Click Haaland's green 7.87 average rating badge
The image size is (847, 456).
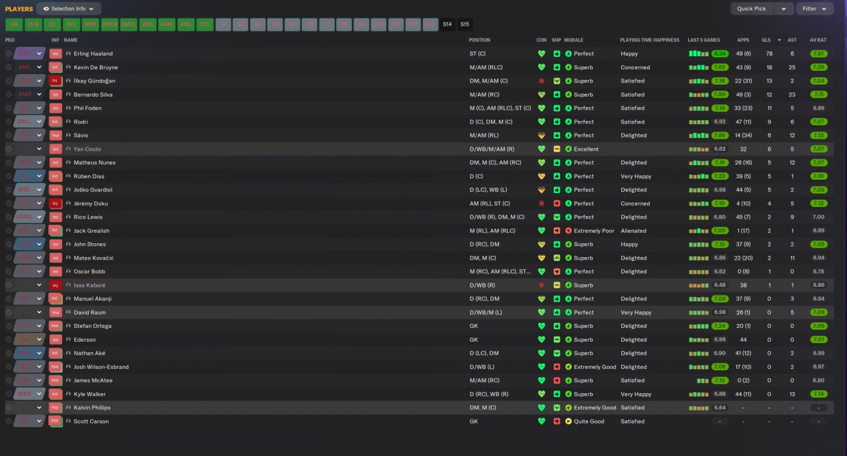click(x=819, y=54)
